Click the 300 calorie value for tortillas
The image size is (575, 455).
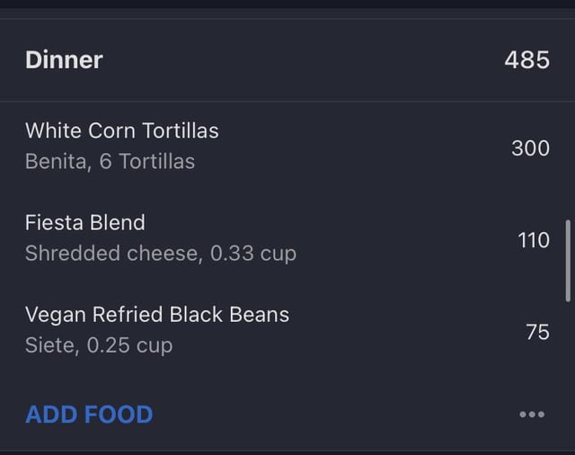pos(531,148)
